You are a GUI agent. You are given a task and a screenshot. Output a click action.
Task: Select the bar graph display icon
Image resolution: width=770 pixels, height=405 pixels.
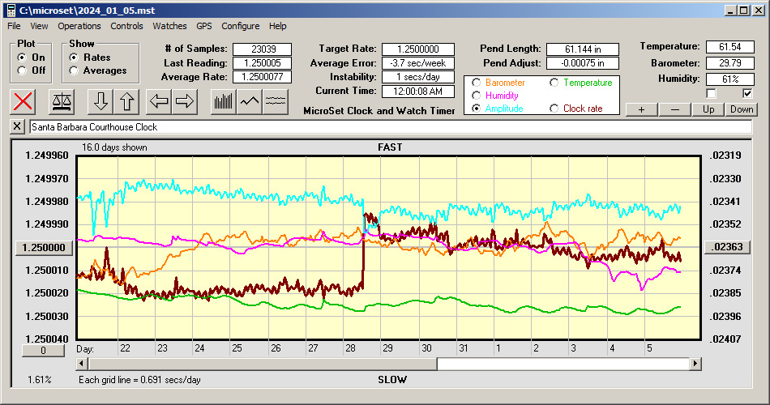[x=224, y=101]
